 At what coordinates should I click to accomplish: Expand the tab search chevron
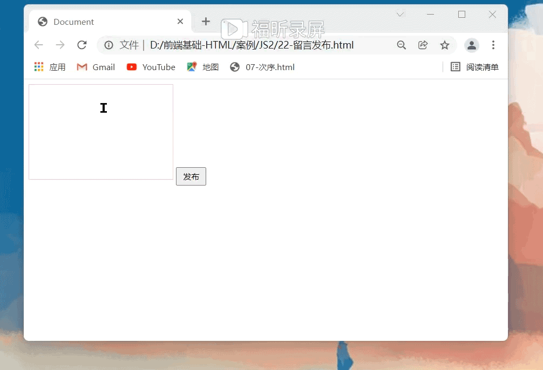click(x=400, y=15)
